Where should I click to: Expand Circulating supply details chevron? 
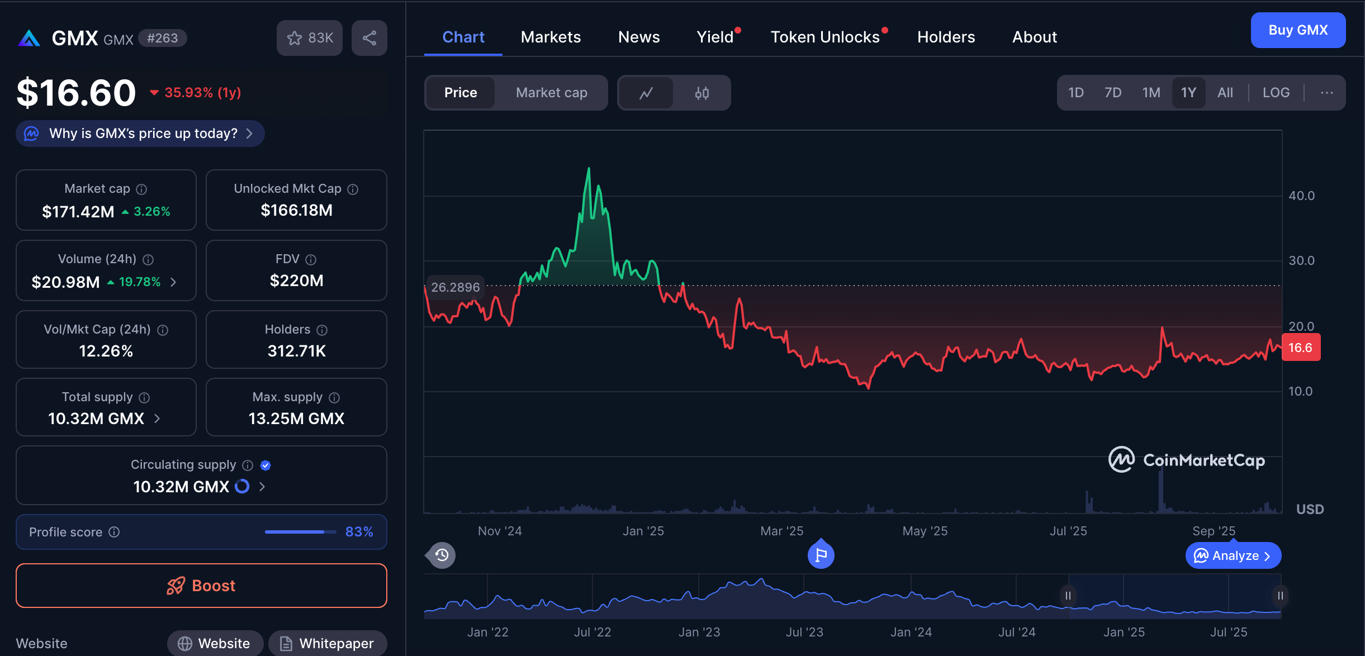262,487
